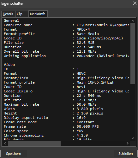Click the horizontal scrollbar left arrow
The height and width of the screenshot is (158, 138).
tap(5, 143)
